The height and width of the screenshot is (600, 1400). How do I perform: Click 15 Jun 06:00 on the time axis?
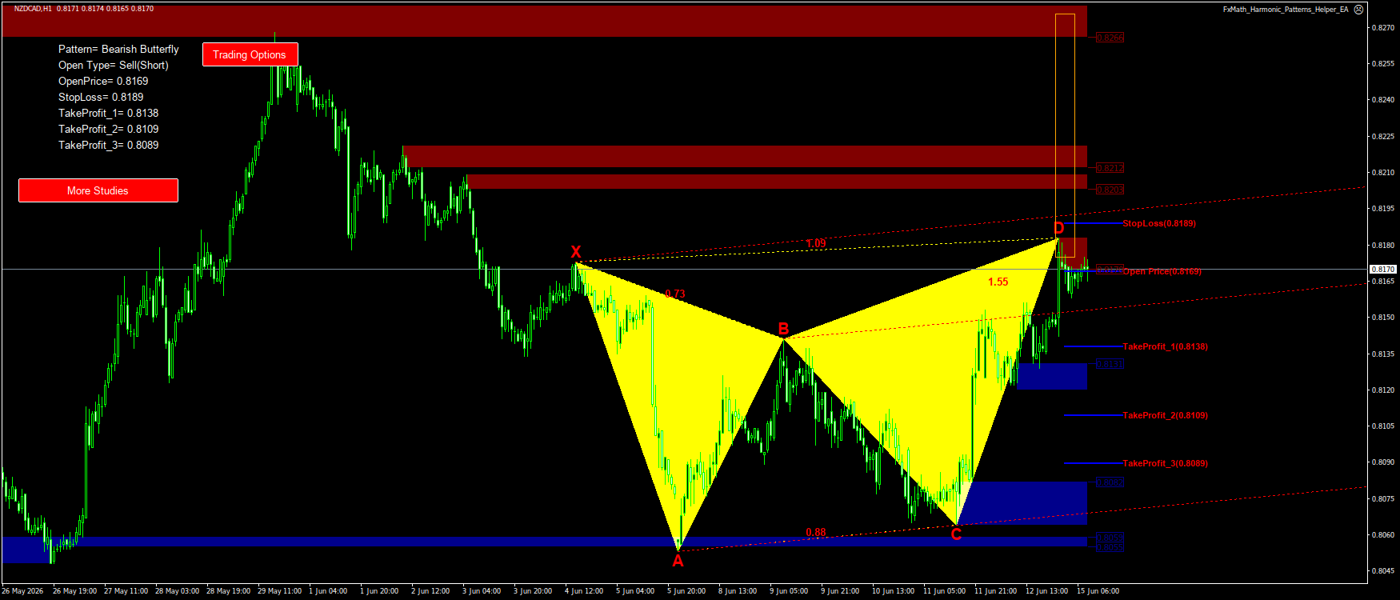click(x=1098, y=591)
